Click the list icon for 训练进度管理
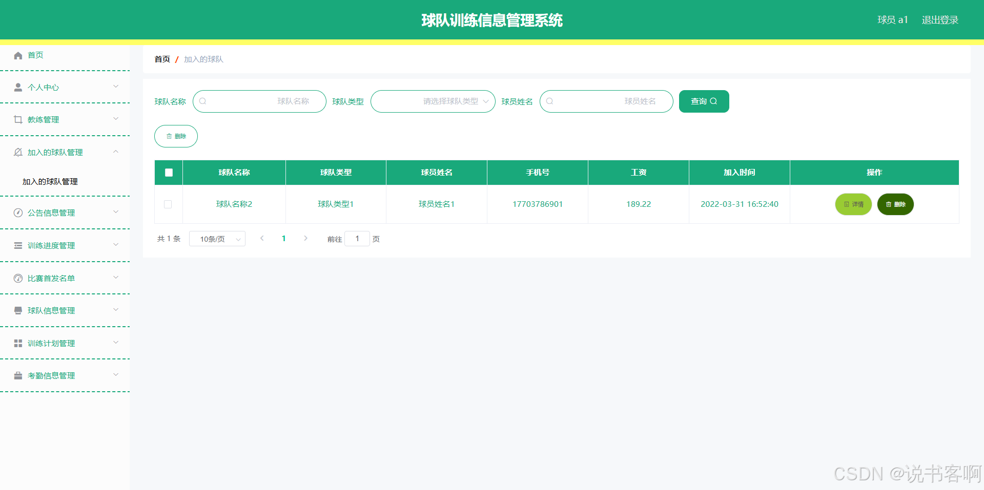 (18, 245)
